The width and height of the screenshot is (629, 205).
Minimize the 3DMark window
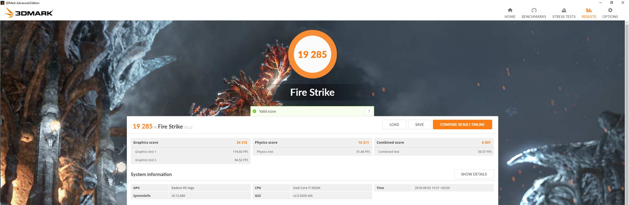[601, 2]
